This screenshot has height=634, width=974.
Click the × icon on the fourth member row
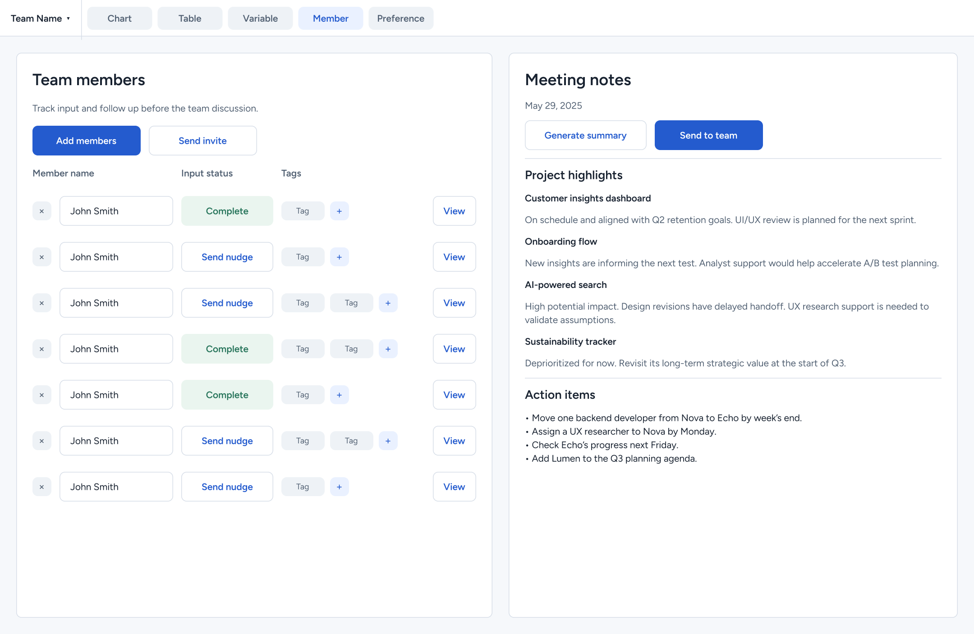pos(42,349)
